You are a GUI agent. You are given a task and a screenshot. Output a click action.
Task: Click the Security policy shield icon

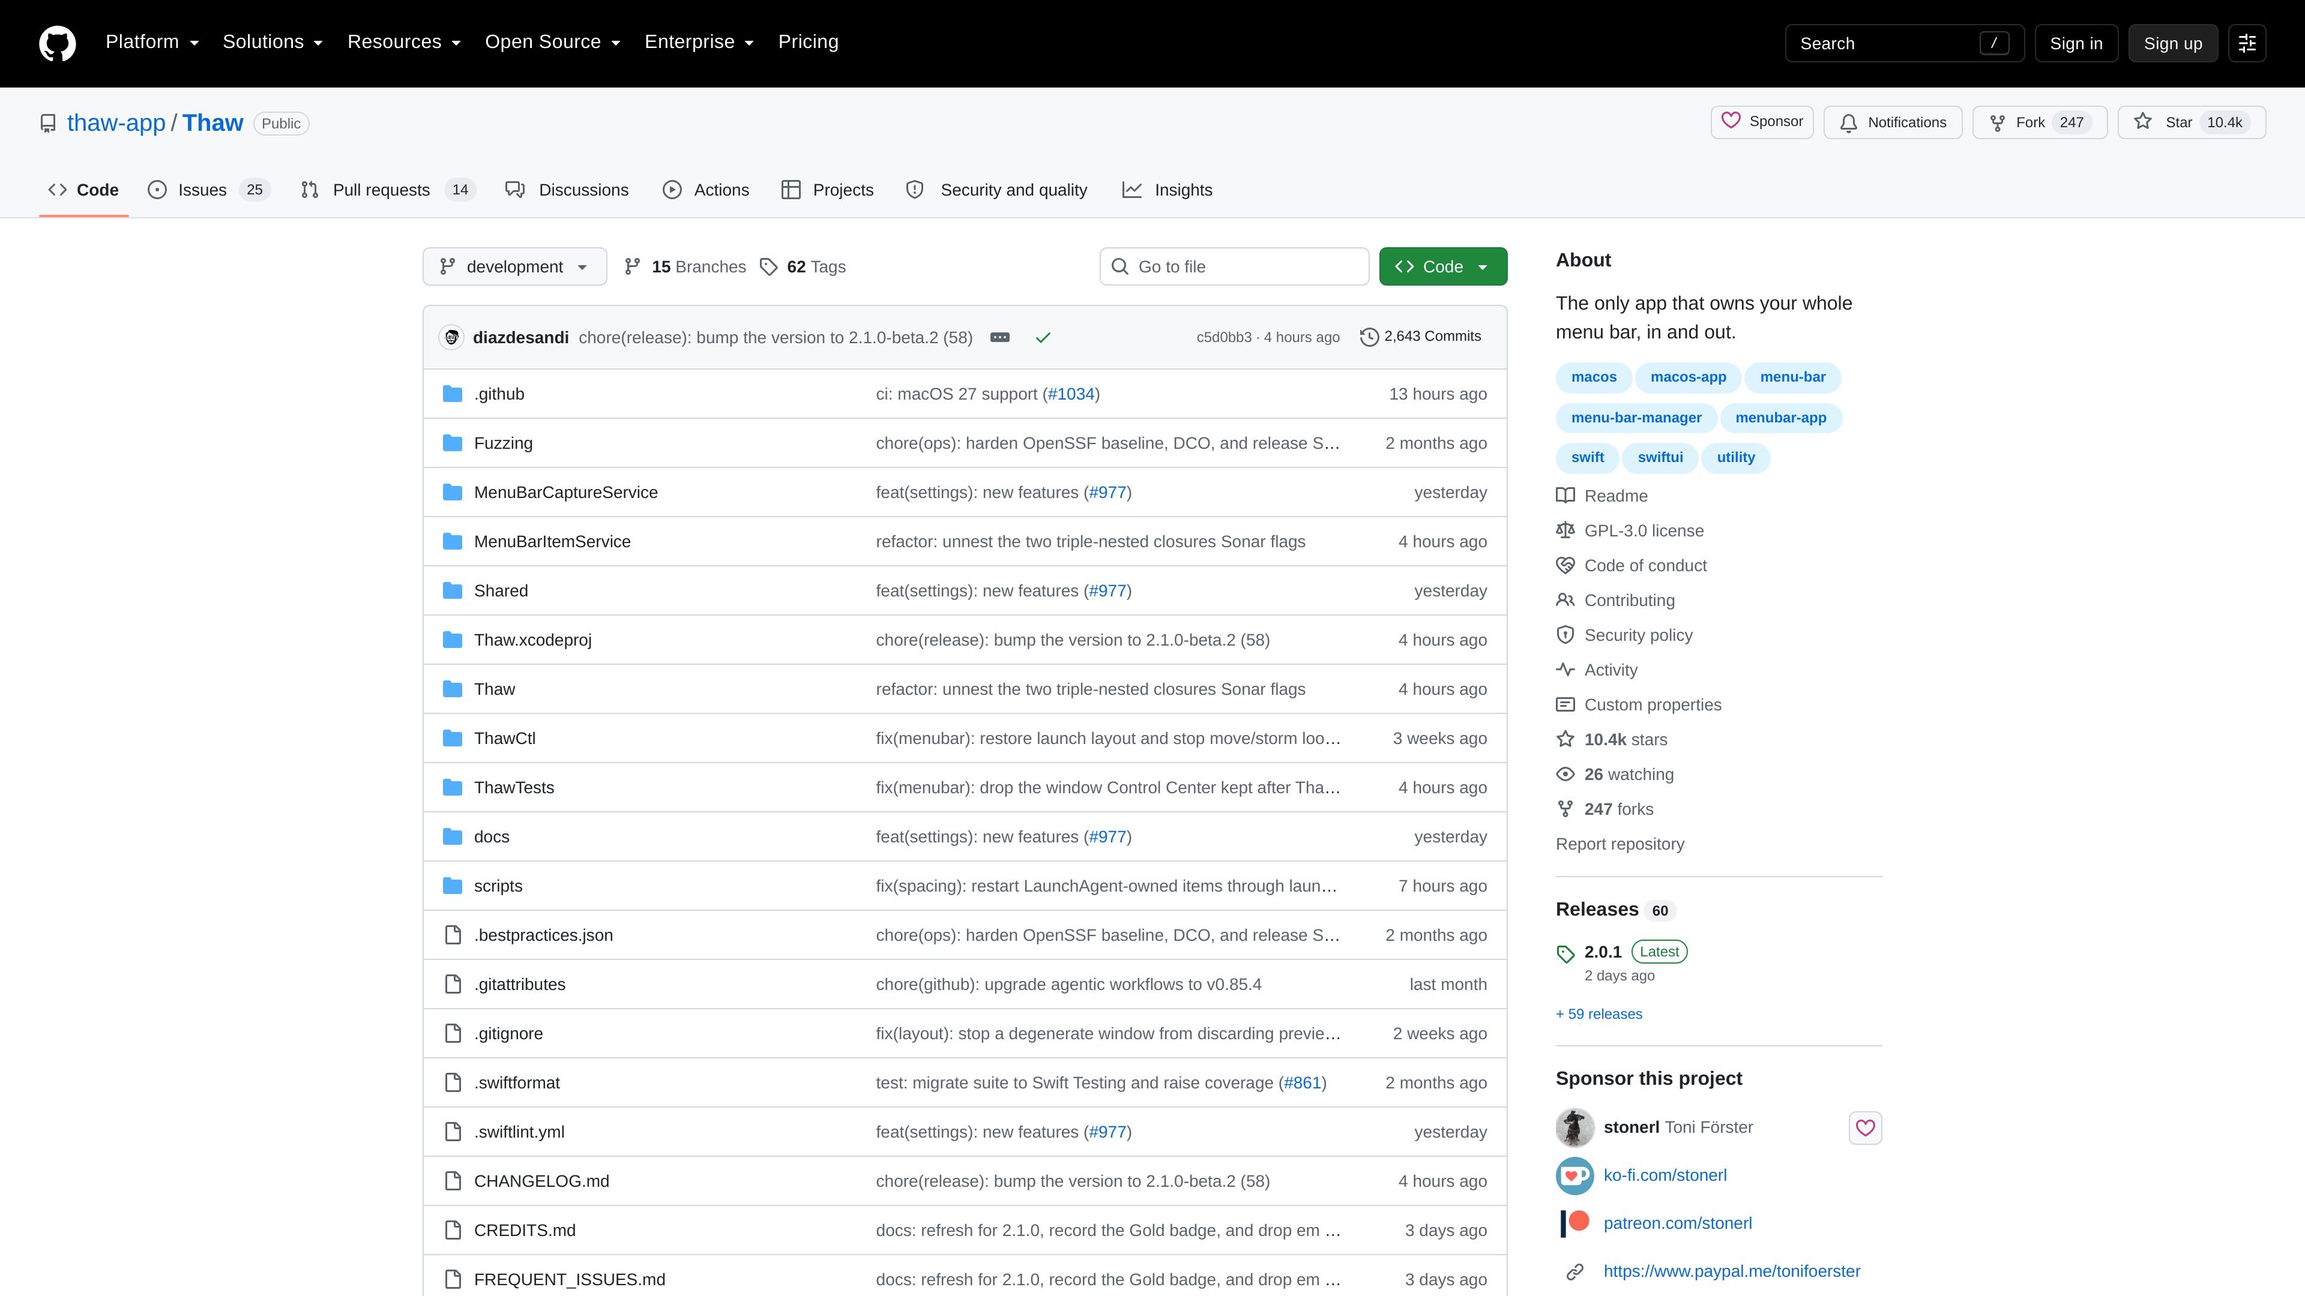click(x=1565, y=634)
